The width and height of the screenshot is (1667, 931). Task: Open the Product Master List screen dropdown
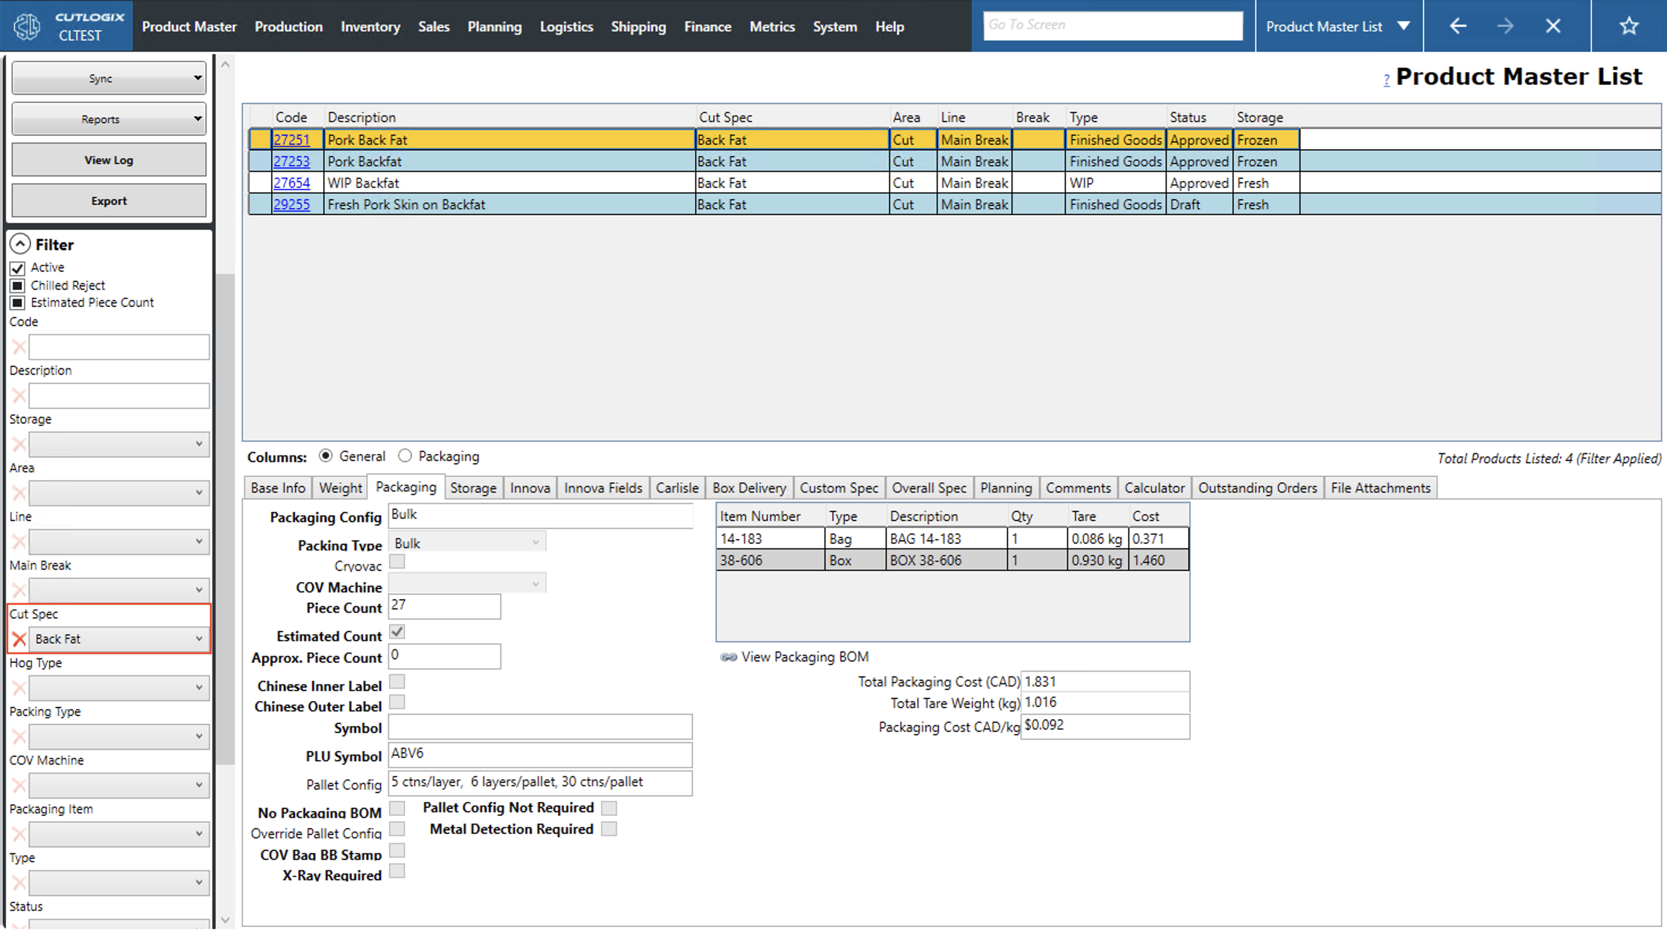click(1403, 27)
